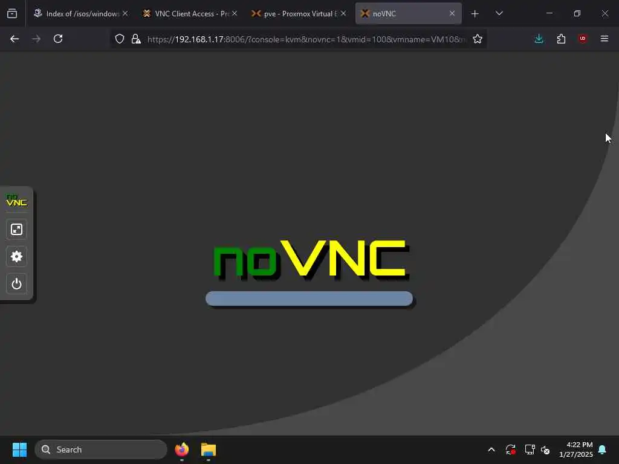Minimize the Firefox window
The width and height of the screenshot is (619, 464).
549,13
